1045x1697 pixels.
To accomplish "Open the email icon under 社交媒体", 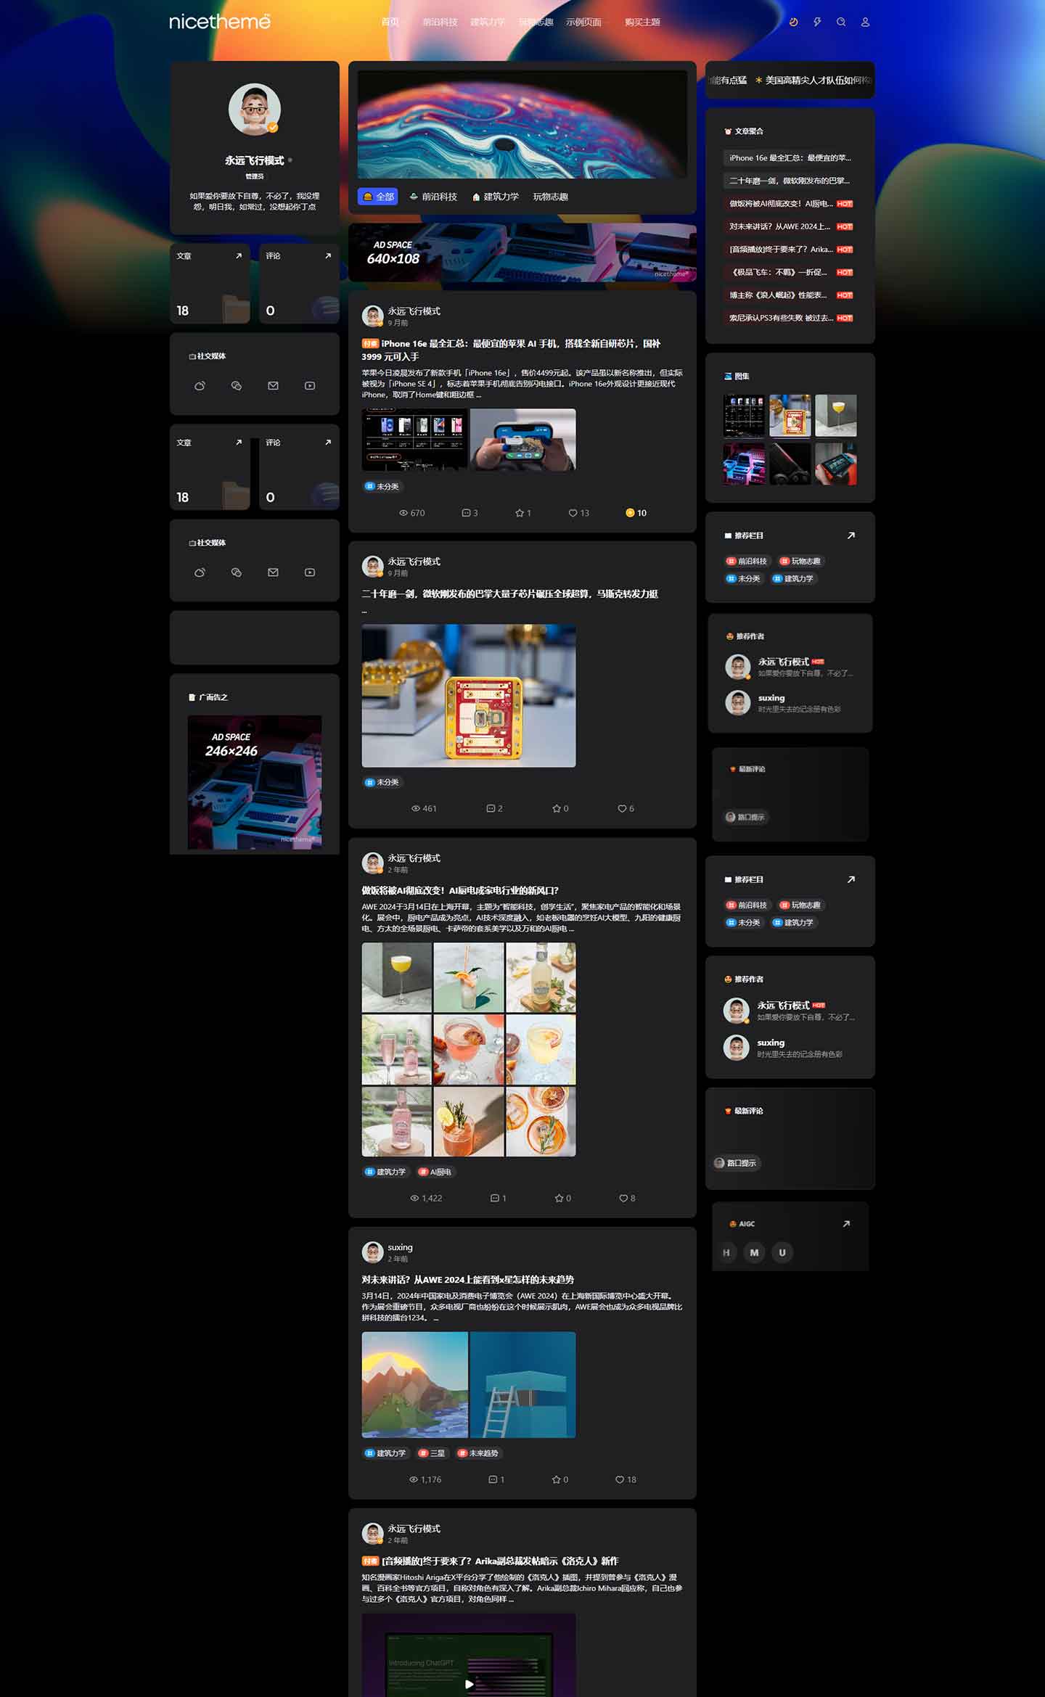I will click(273, 386).
